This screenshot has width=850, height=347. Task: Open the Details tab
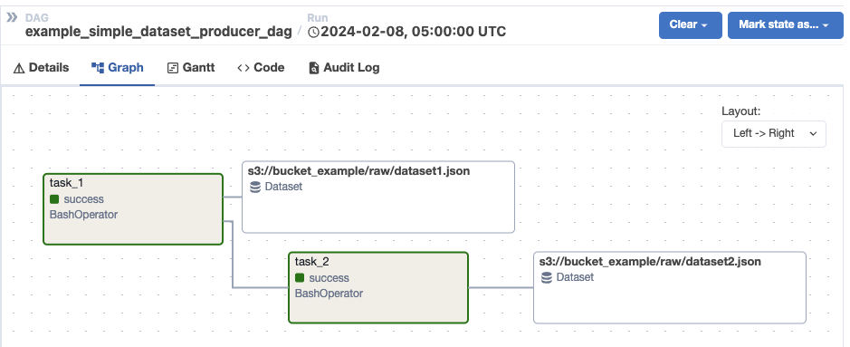pos(42,68)
